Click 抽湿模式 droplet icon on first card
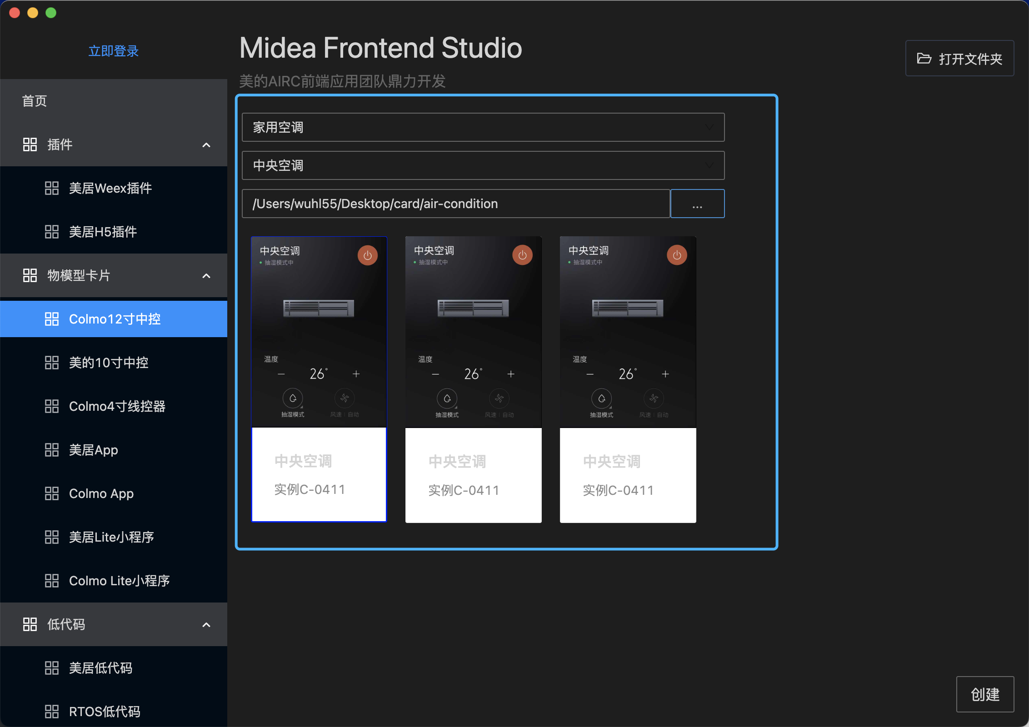The height and width of the screenshot is (727, 1029). [293, 398]
